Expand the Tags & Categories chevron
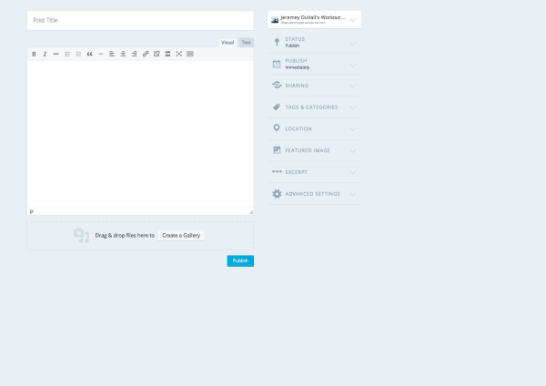 [353, 107]
